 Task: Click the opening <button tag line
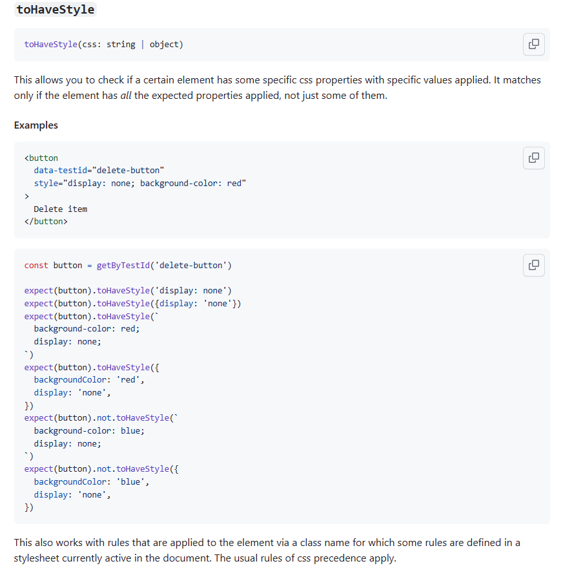(x=41, y=158)
